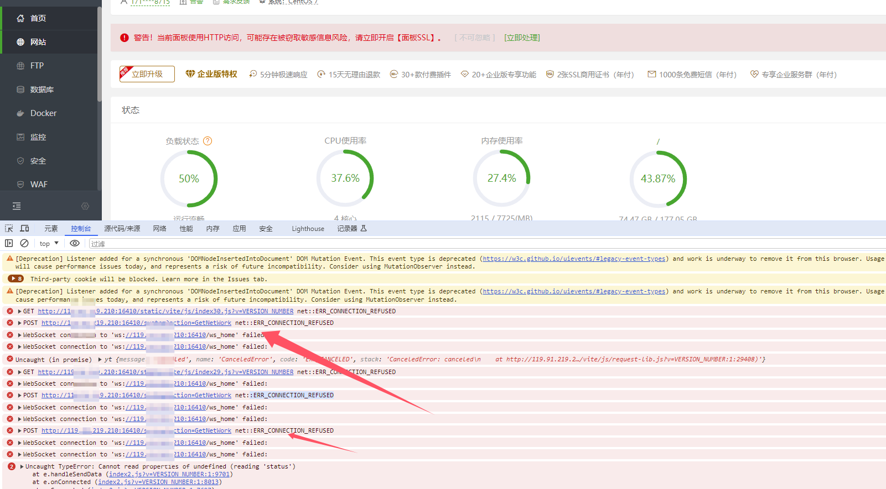Click the 1000条免费短信 mail icon
Image resolution: width=886 pixels, height=489 pixels.
point(652,74)
